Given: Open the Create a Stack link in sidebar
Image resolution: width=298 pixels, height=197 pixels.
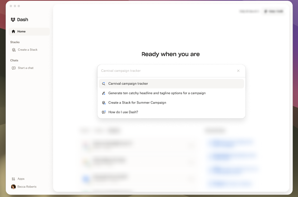Looking at the screenshot, I should (28, 50).
